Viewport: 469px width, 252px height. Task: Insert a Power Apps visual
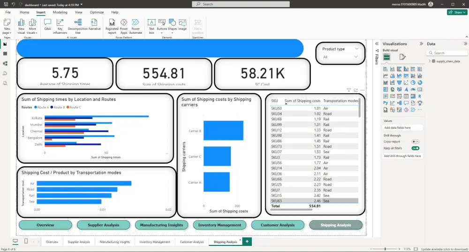pos(124,26)
